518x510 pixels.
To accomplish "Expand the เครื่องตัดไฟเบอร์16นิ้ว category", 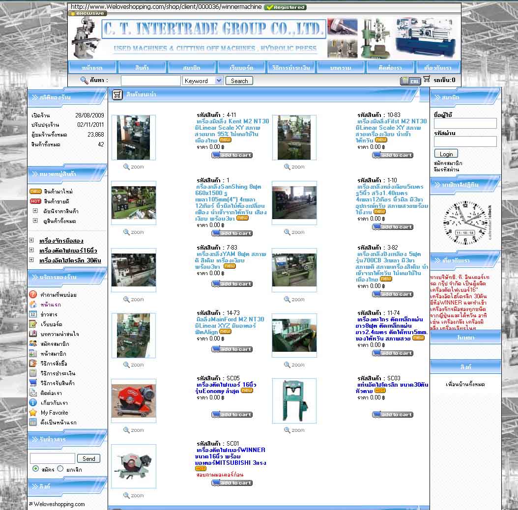I will coord(31,251).
